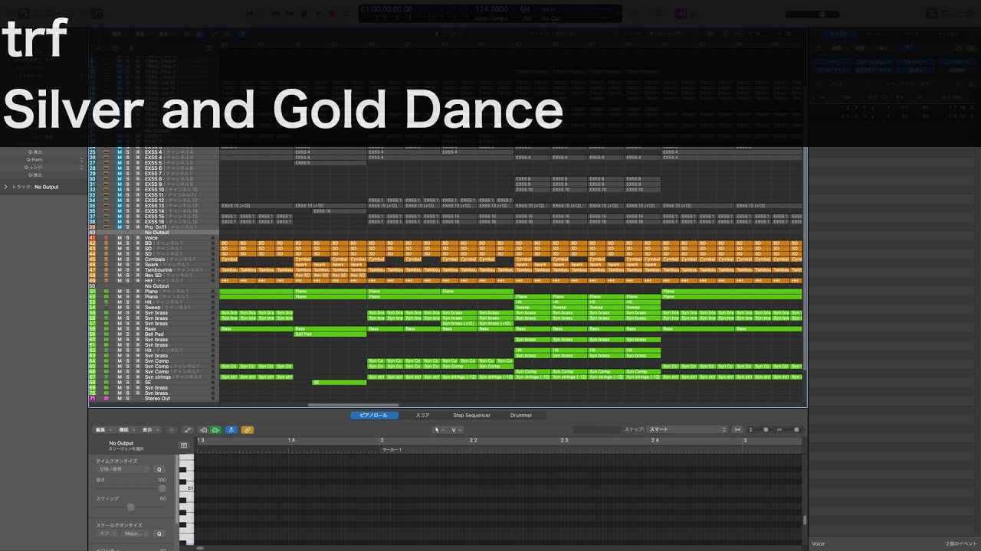The width and height of the screenshot is (981, 551).
Task: Click the EXS5 10 track icon
Action: (106, 190)
